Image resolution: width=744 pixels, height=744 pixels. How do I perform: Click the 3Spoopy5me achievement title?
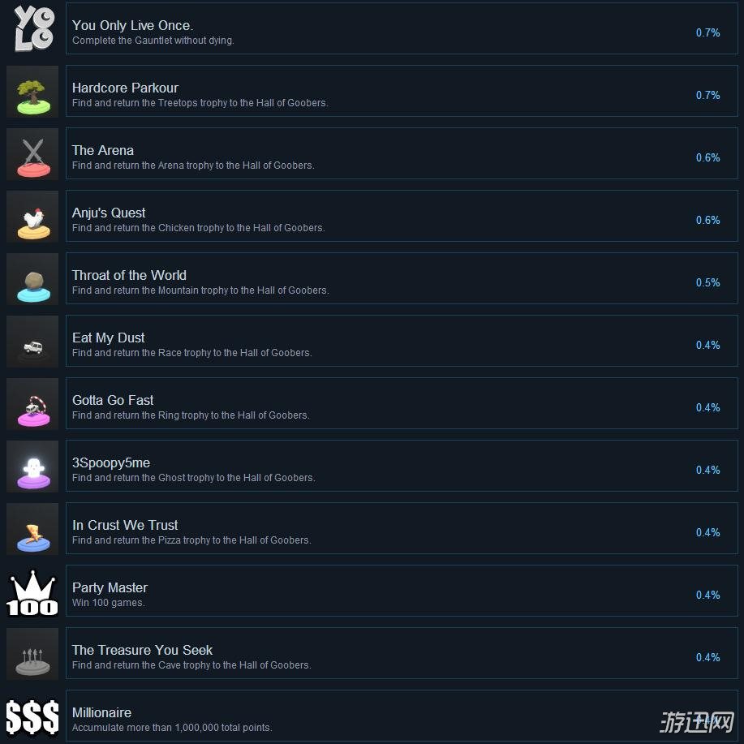[111, 463]
